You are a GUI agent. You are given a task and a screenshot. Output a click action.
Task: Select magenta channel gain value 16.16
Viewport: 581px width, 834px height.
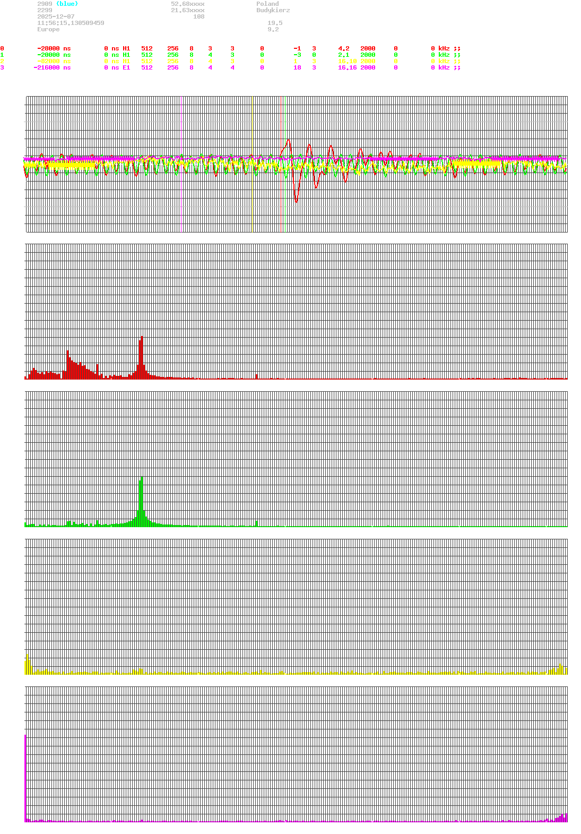pyautogui.click(x=348, y=67)
